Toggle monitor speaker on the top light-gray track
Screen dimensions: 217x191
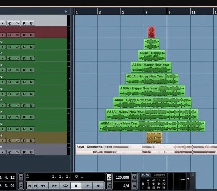(x=3, y=23)
